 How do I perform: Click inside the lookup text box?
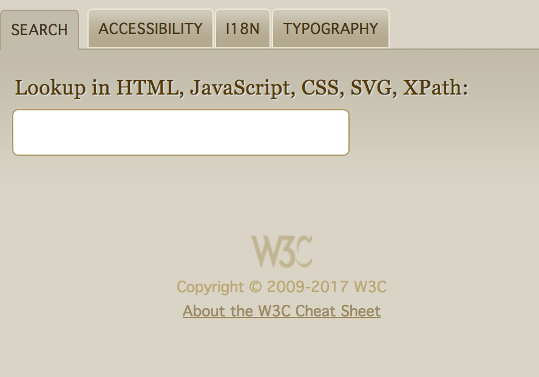pos(180,132)
